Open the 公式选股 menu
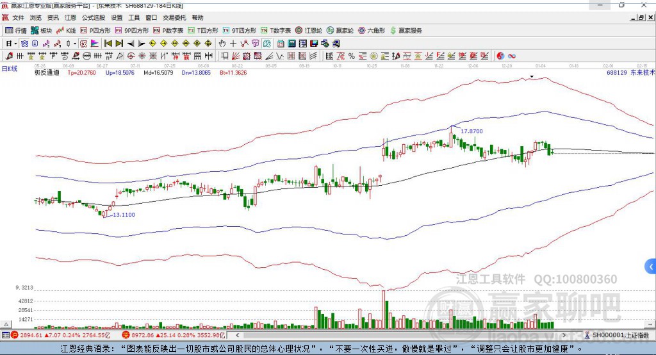 [94, 17]
